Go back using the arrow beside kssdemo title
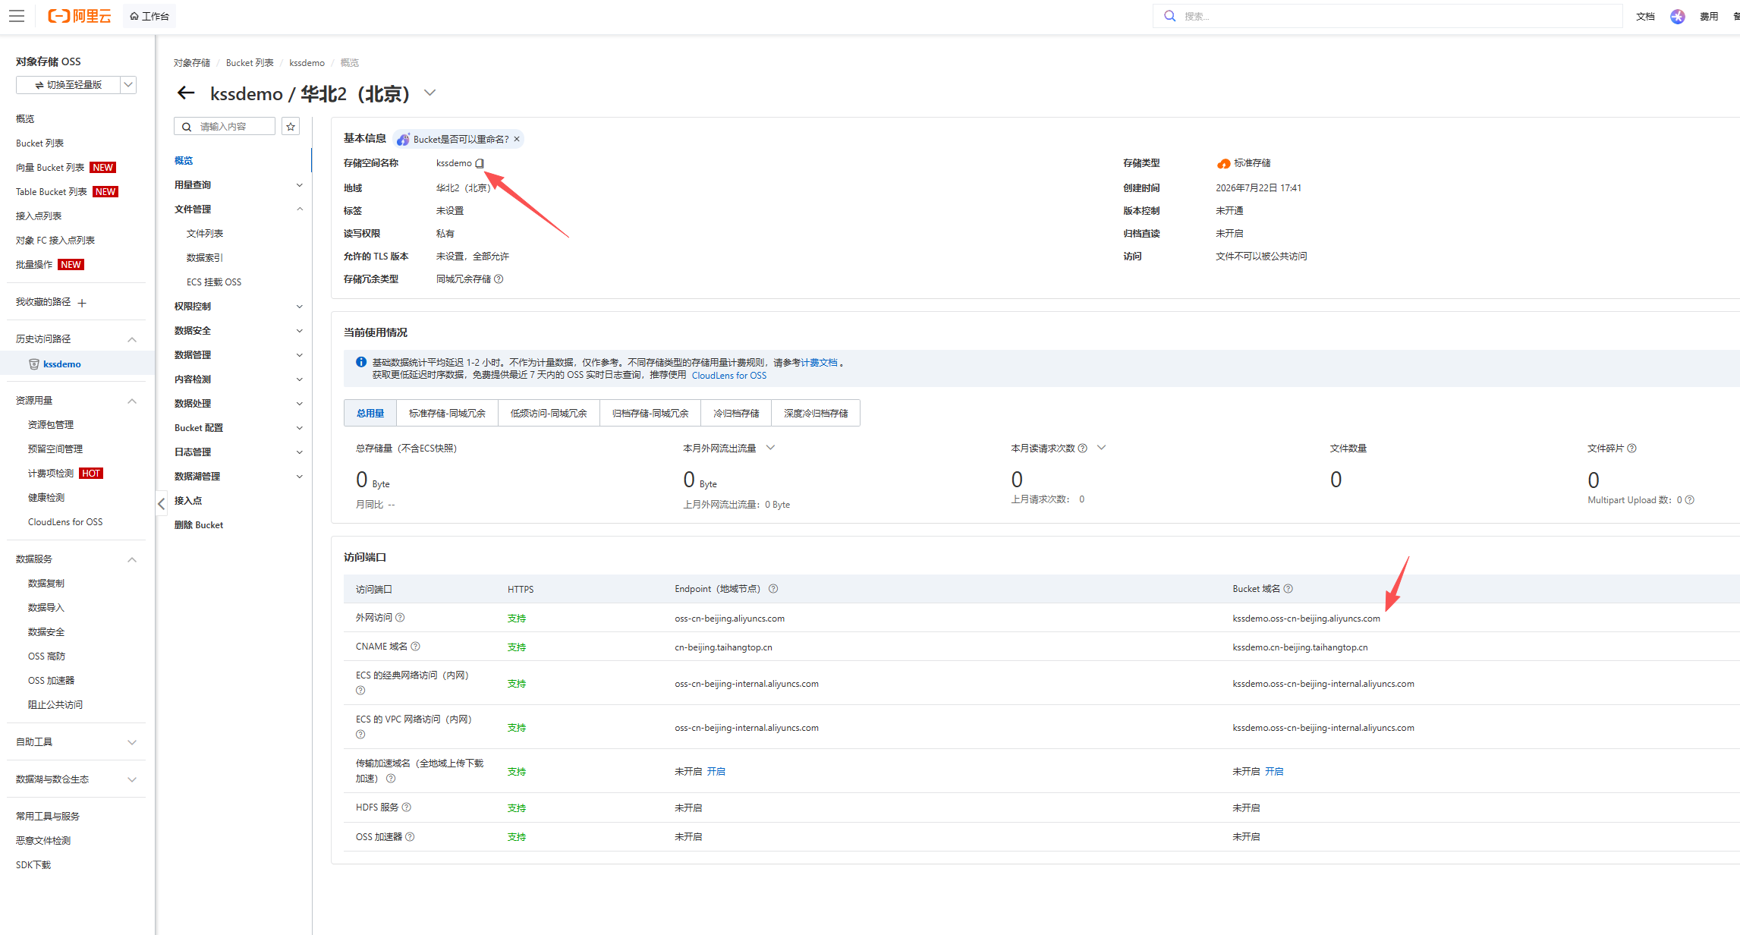 (x=186, y=93)
